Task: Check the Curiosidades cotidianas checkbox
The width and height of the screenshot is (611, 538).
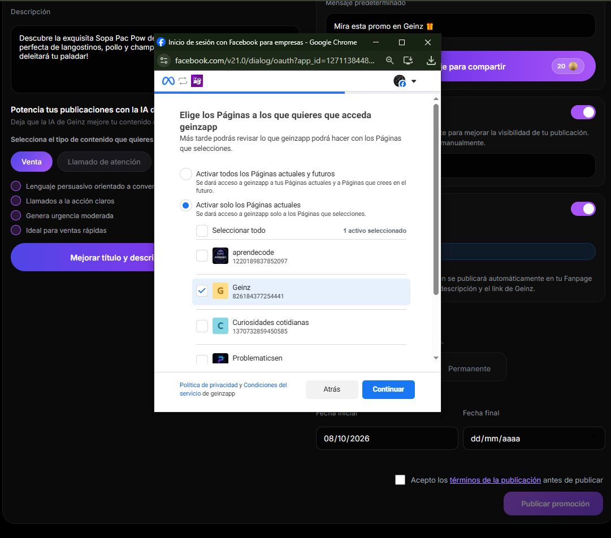Action: (202, 326)
